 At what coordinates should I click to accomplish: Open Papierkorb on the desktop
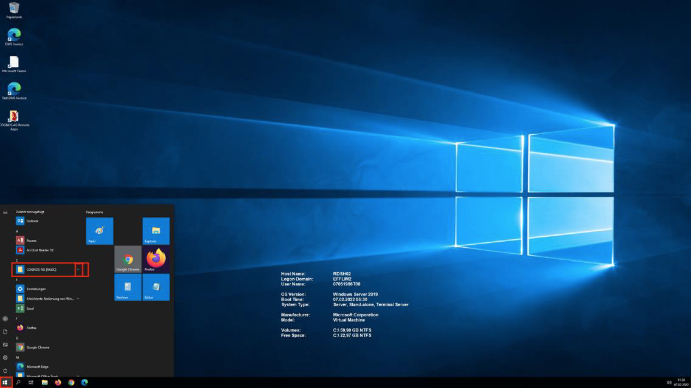click(14, 10)
